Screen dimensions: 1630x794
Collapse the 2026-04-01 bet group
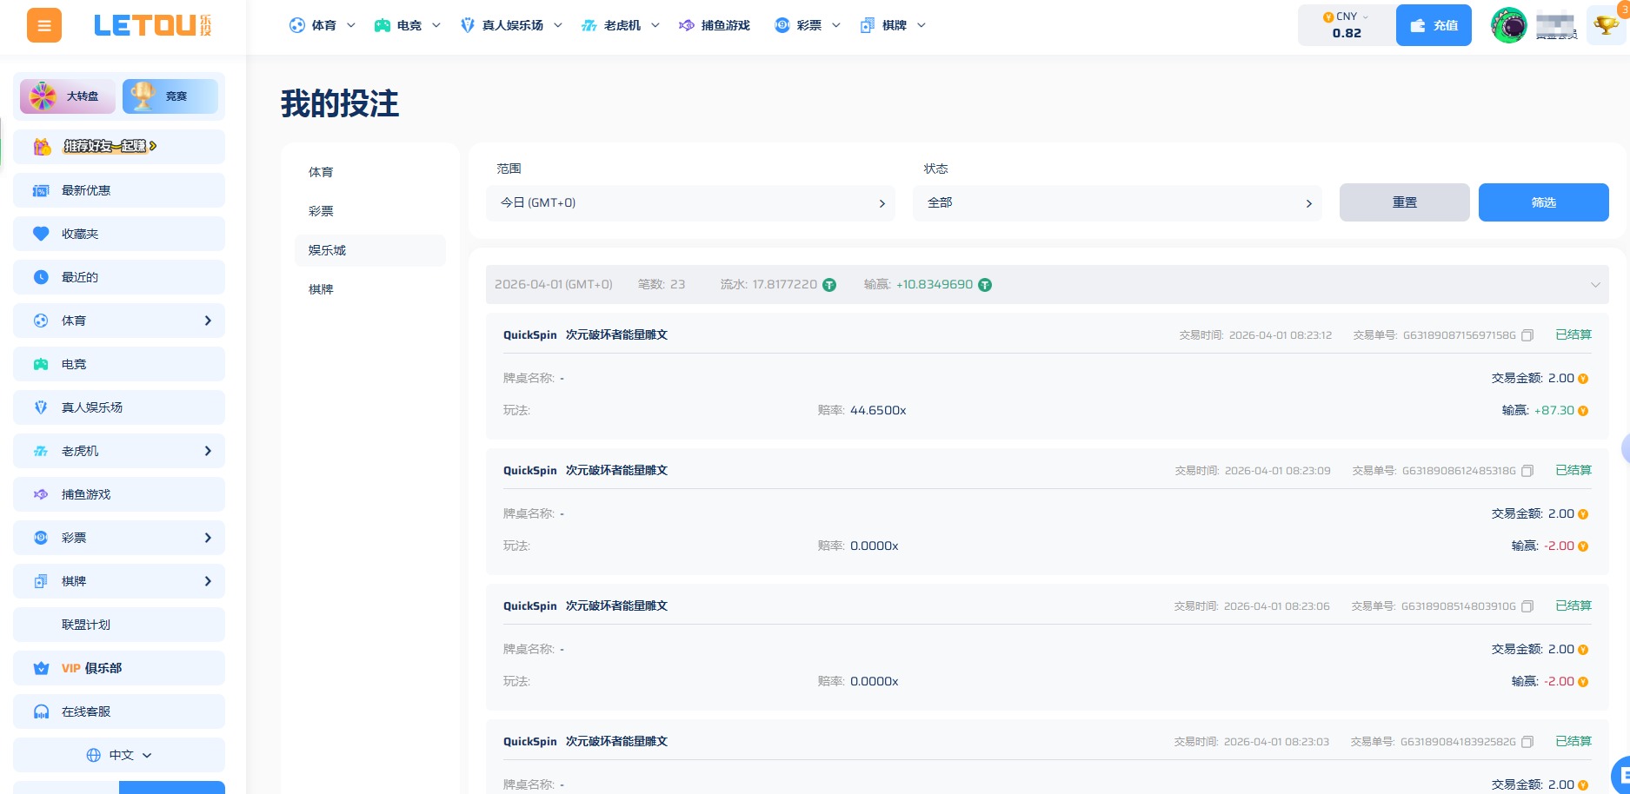[x=1595, y=284]
